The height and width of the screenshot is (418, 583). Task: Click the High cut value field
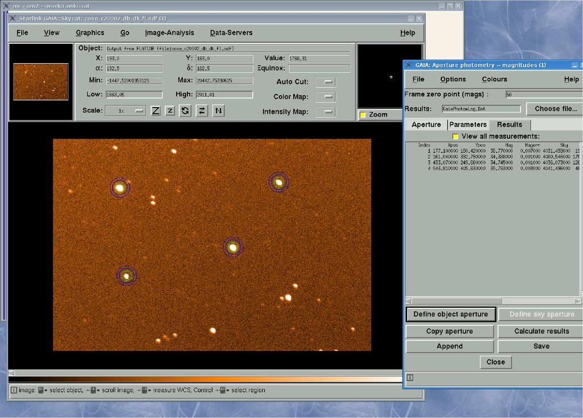tap(224, 95)
